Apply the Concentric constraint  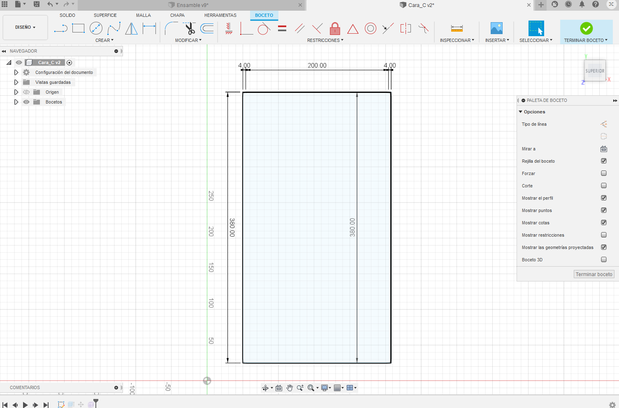tap(371, 28)
